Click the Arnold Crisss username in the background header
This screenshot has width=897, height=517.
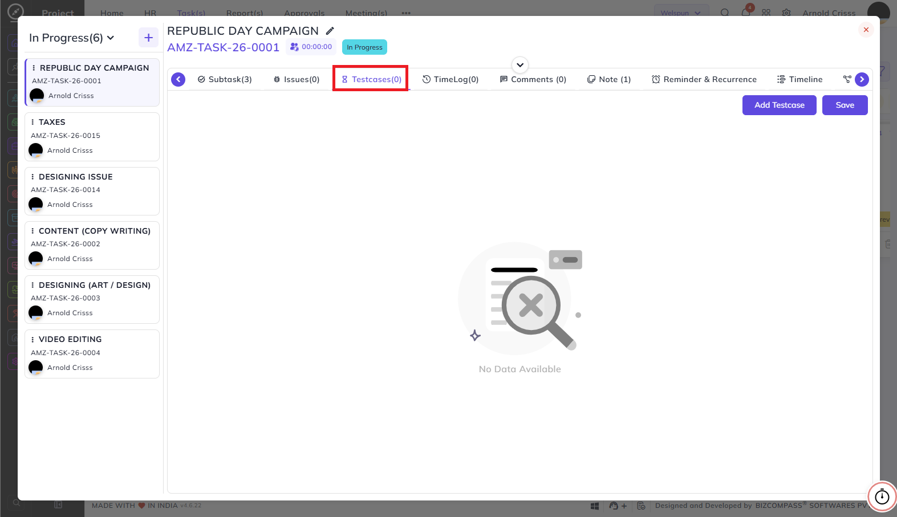pos(829,13)
